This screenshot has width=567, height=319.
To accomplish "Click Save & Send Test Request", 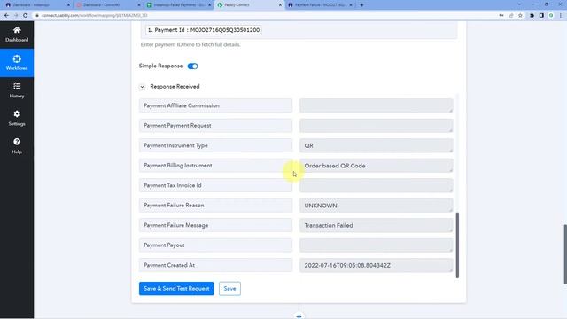I will pos(176,289).
